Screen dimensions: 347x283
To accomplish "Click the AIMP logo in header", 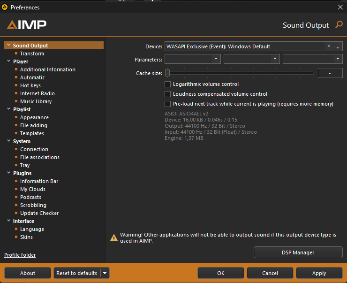I will [26, 25].
